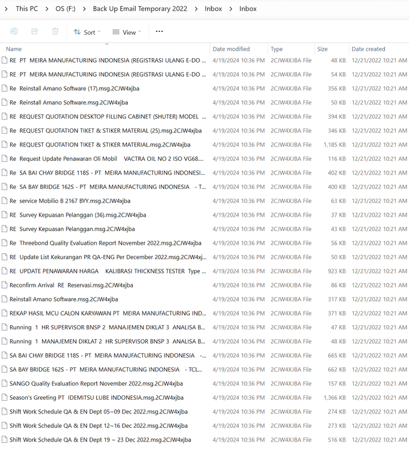Click file icon of Survey Kepuasan Pelanggan (36)
Viewport: 409px width, 450px height.
click(4, 215)
